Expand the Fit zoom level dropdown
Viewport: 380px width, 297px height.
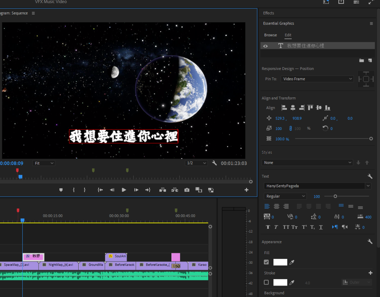pos(44,163)
